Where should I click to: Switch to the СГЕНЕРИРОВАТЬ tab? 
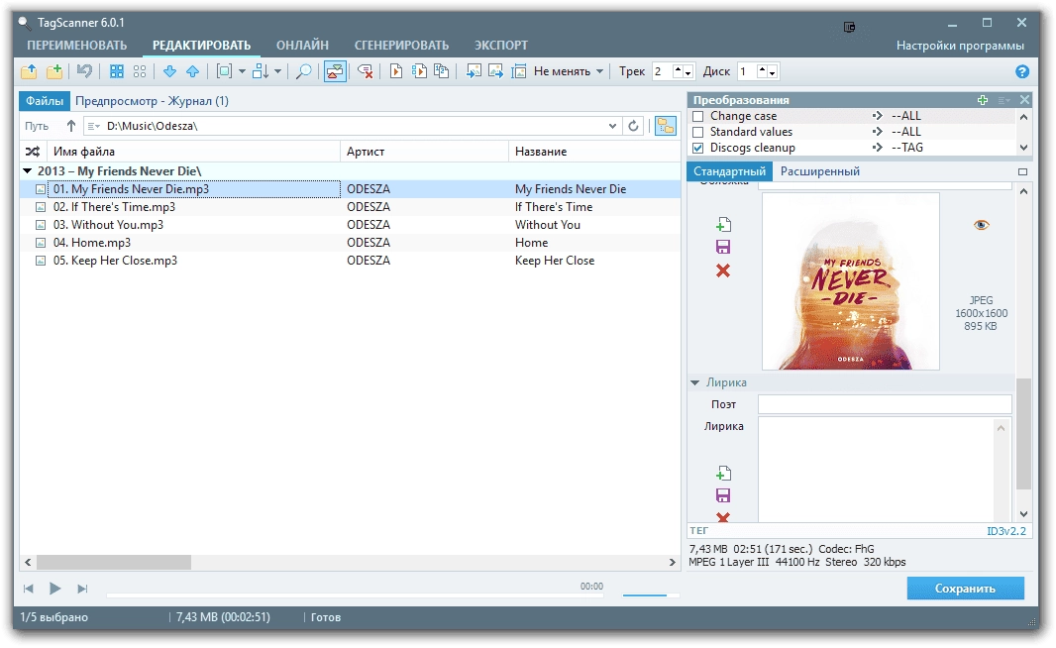[x=401, y=46]
